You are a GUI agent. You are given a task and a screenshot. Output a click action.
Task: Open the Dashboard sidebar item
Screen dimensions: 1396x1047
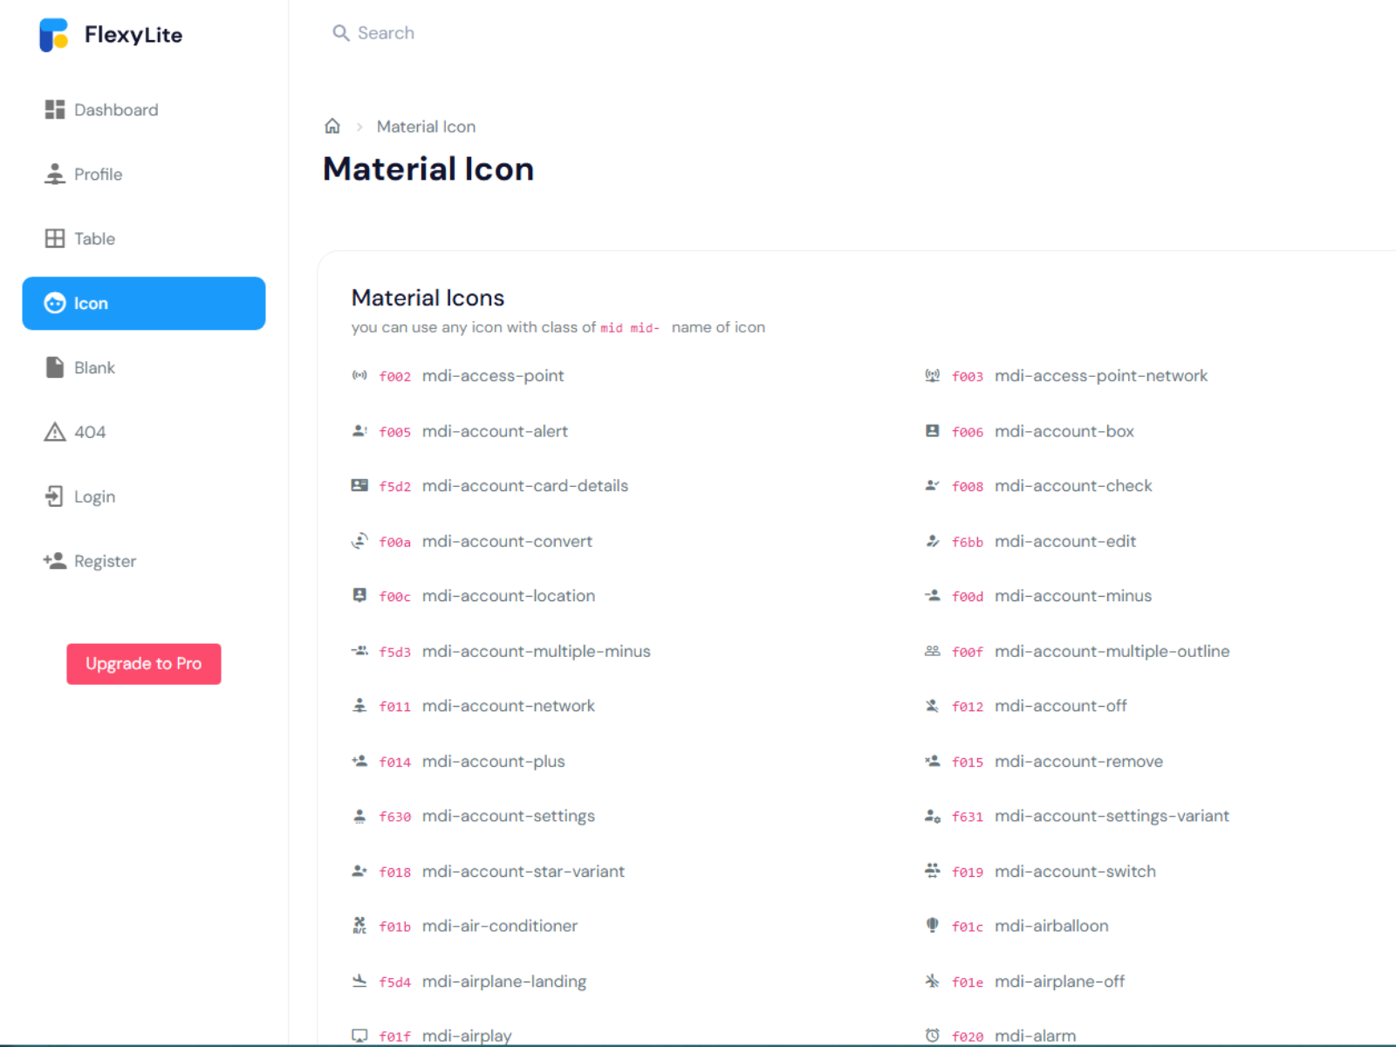pyautogui.click(x=144, y=110)
